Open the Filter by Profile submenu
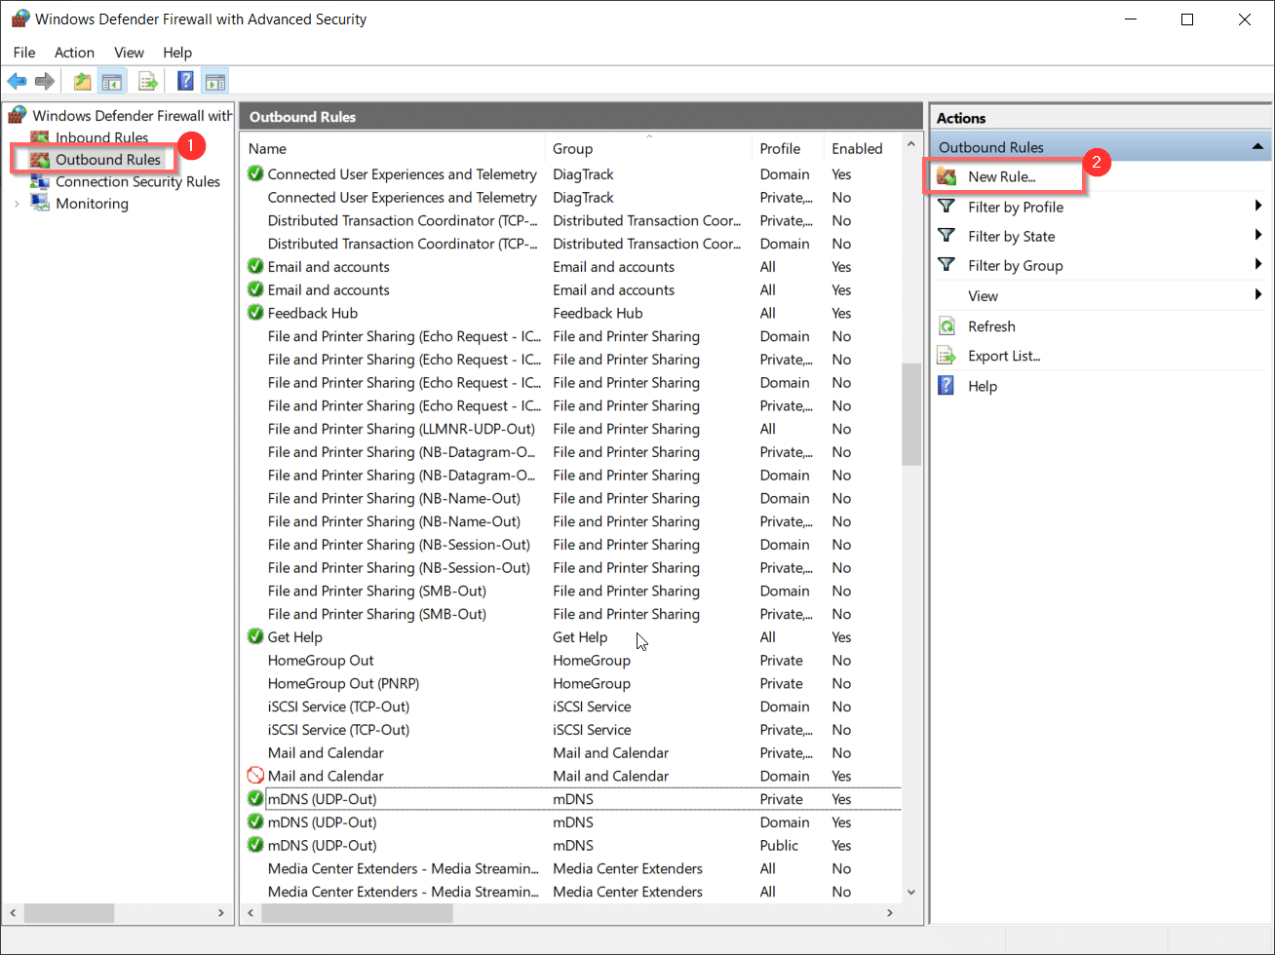The height and width of the screenshot is (955, 1275). 1258,207
